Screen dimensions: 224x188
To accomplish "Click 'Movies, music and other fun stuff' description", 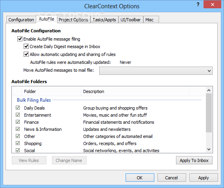I will (115, 115).
